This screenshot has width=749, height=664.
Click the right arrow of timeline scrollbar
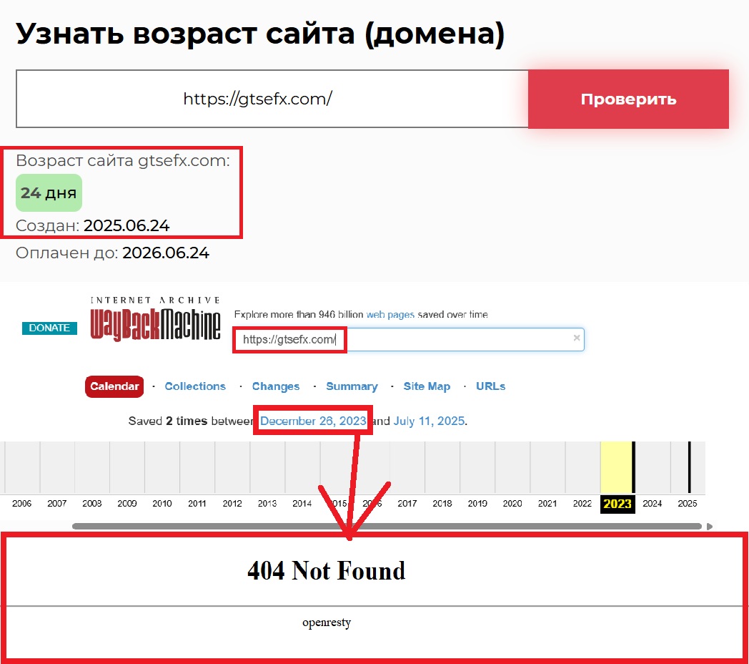[x=710, y=527]
